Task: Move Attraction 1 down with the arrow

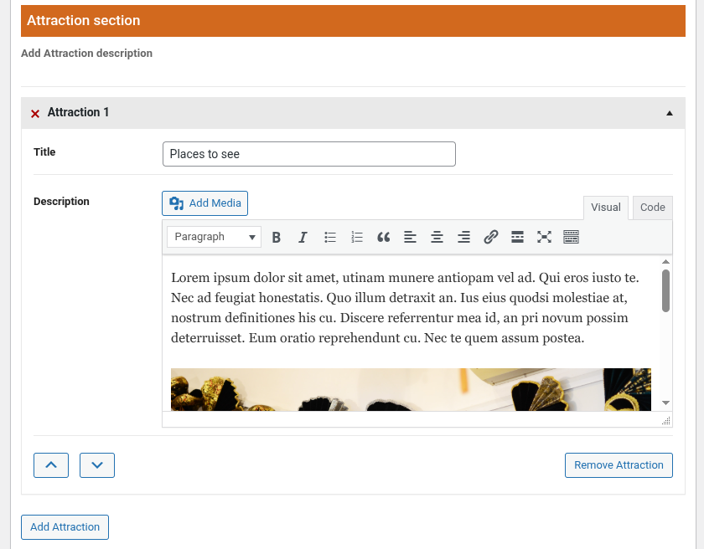Action: tap(97, 465)
